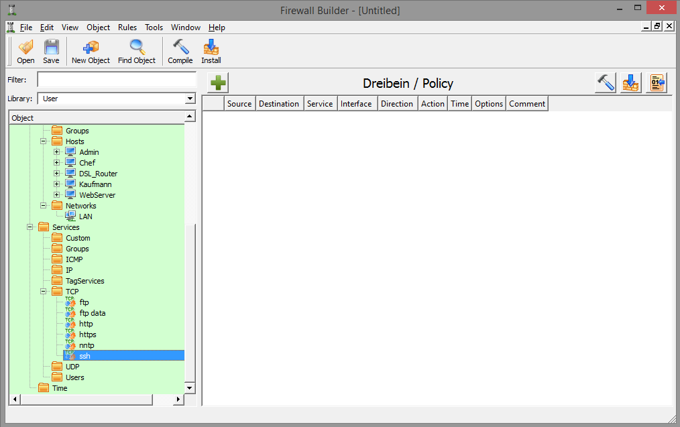The height and width of the screenshot is (427, 680).
Task: Open the Tools menu
Action: coord(154,27)
